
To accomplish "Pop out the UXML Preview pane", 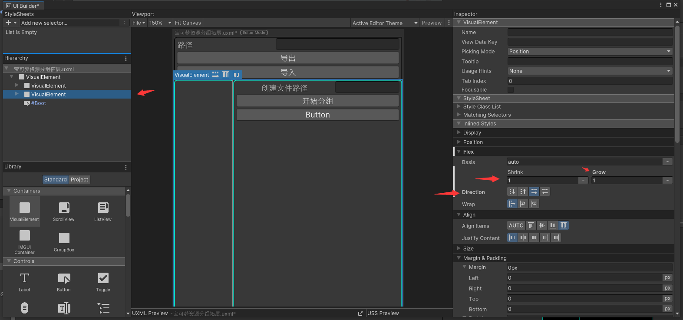I will pyautogui.click(x=360, y=313).
